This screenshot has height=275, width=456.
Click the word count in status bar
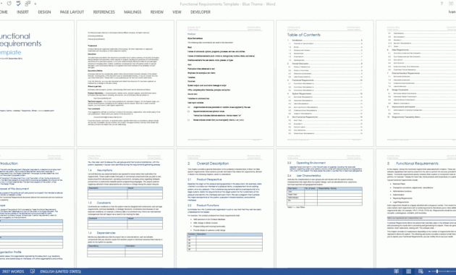click(x=13, y=271)
